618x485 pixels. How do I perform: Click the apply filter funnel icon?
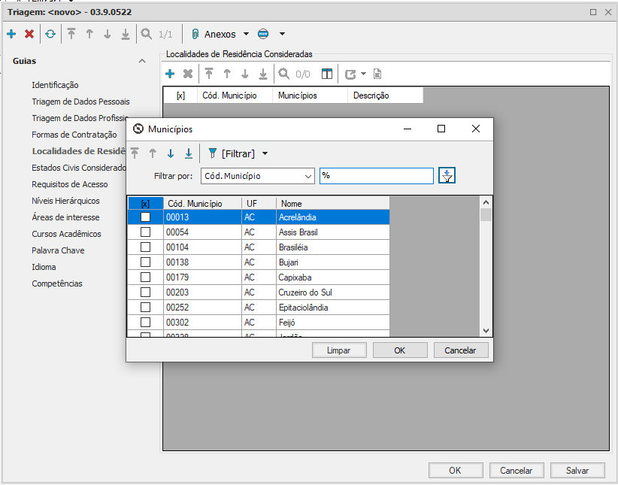pyautogui.click(x=447, y=175)
